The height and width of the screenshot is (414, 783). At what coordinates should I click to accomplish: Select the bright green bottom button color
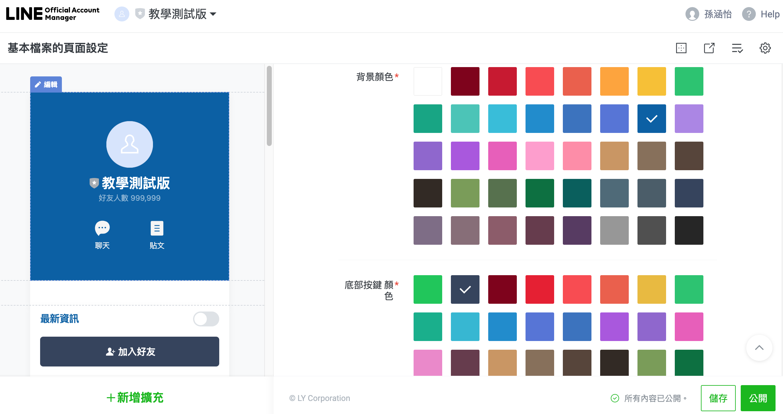coord(428,289)
